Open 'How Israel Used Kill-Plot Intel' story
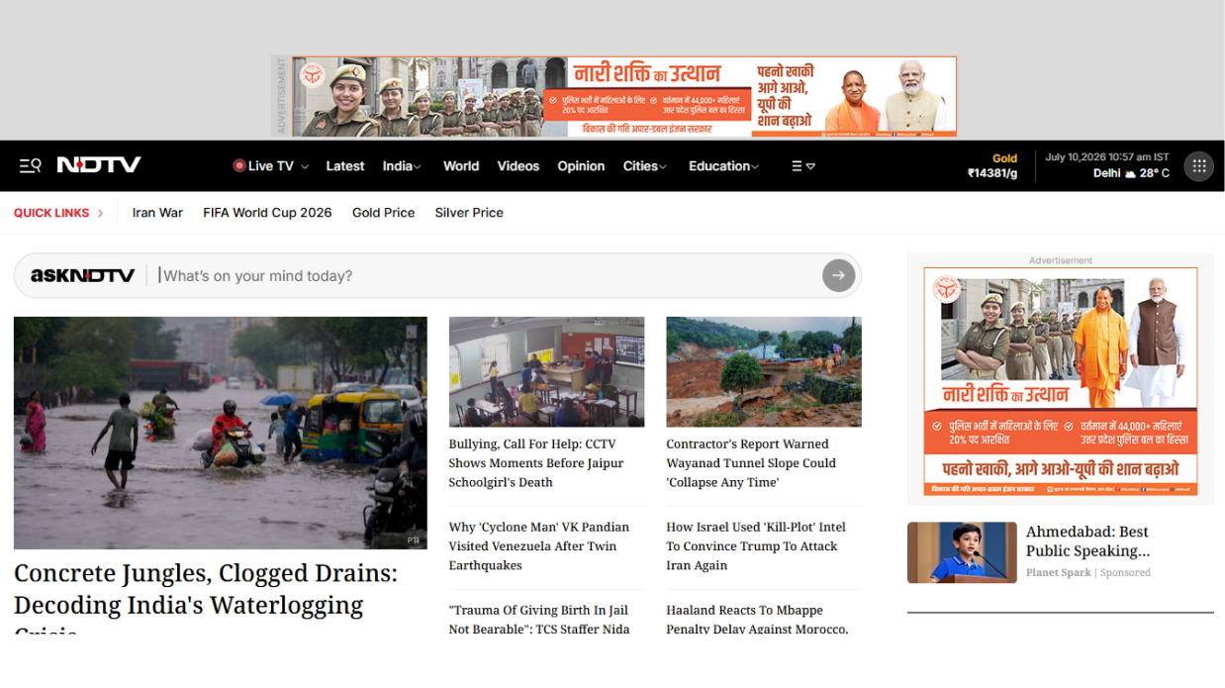This screenshot has width=1225, height=688. [756, 546]
